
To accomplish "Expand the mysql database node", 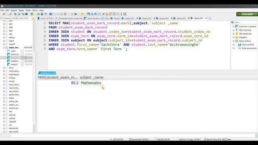I will tap(4, 81).
